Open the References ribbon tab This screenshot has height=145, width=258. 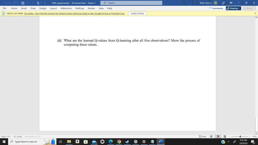tap(66, 8)
